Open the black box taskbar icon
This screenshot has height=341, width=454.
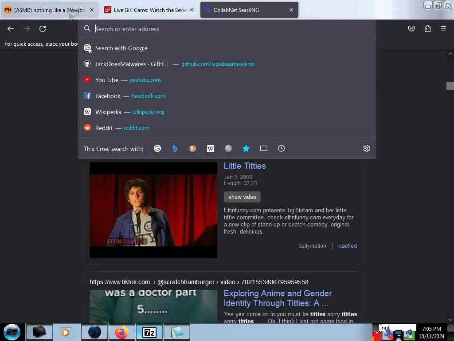click(x=39, y=332)
